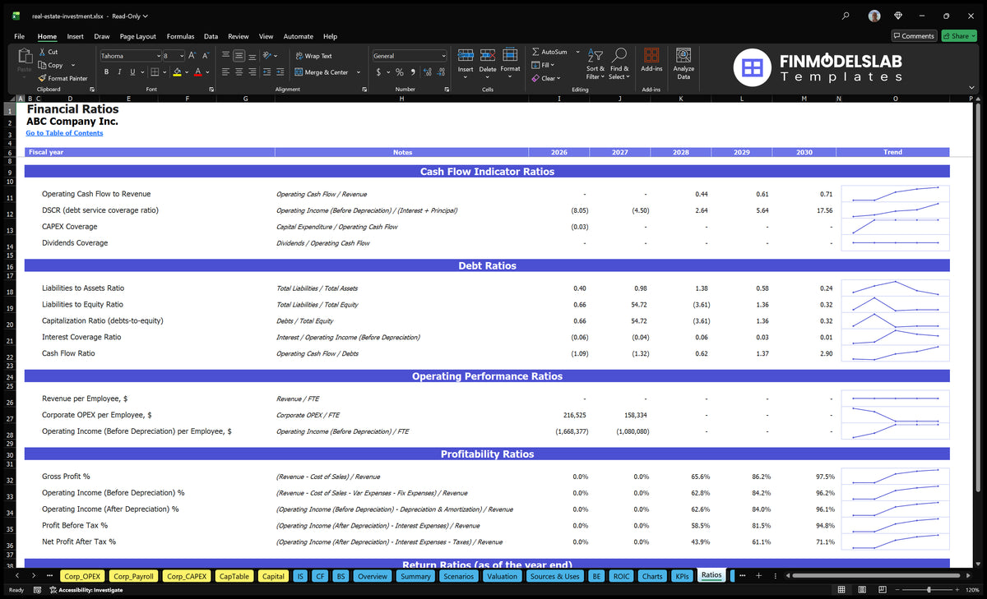This screenshot has height=599, width=987.
Task: Click the Align Right icon
Action: pyautogui.click(x=252, y=72)
